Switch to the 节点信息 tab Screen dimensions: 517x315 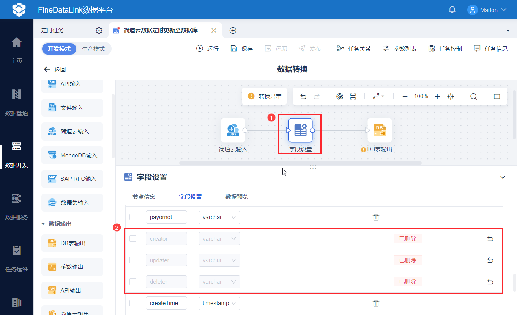tap(144, 197)
